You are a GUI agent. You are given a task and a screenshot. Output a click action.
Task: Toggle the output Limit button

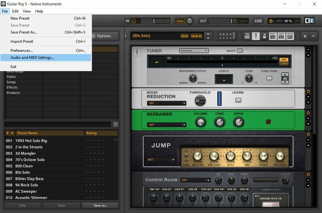pos(243,21)
